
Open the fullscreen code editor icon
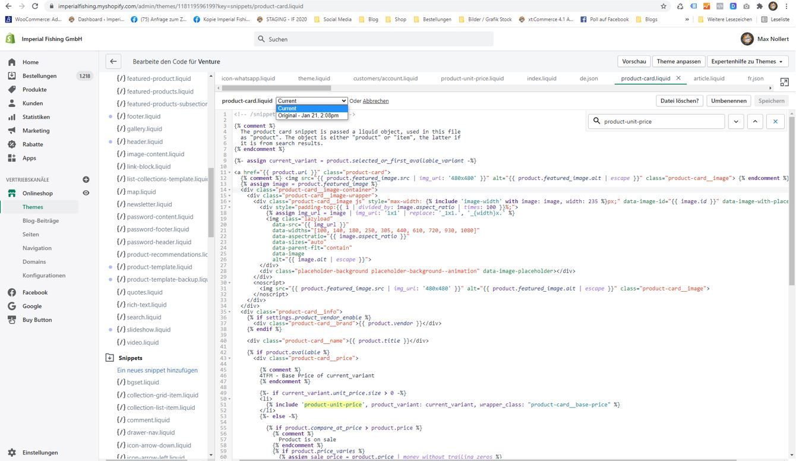pyautogui.click(x=784, y=82)
